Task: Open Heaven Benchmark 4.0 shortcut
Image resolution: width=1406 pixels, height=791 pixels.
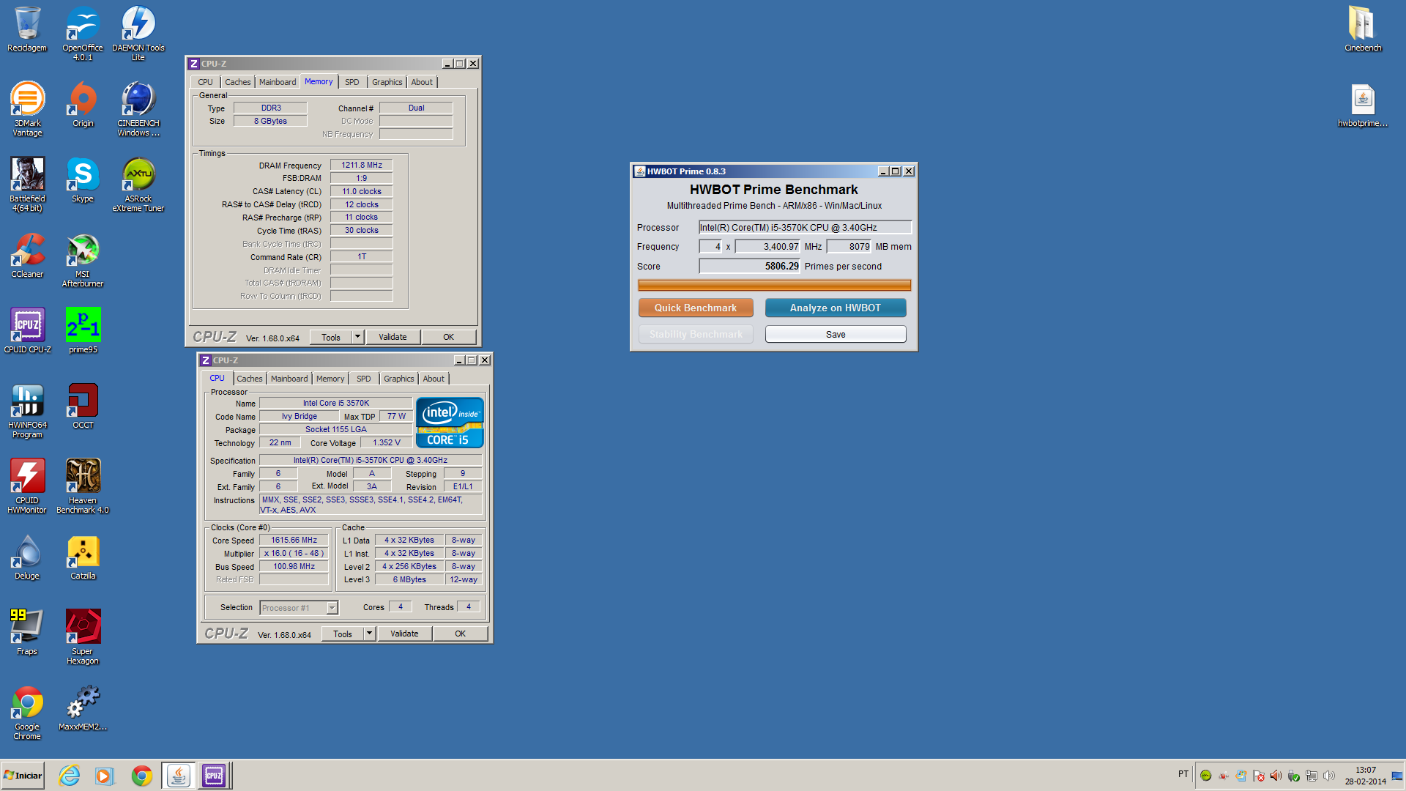Action: click(x=83, y=486)
